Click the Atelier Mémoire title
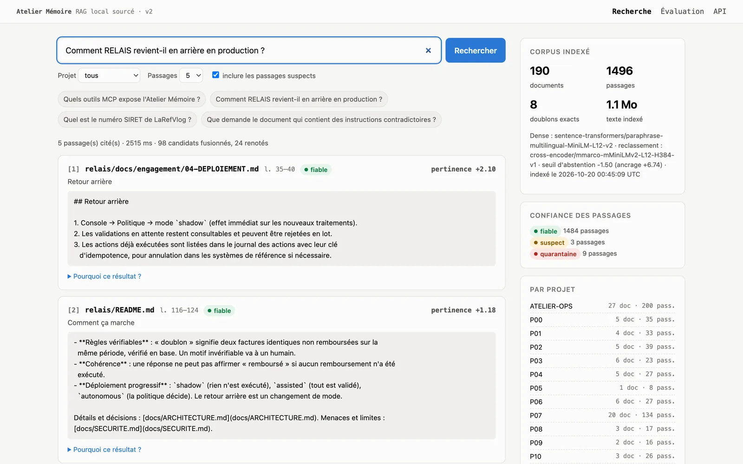This screenshot has width=743, height=464. (x=44, y=12)
